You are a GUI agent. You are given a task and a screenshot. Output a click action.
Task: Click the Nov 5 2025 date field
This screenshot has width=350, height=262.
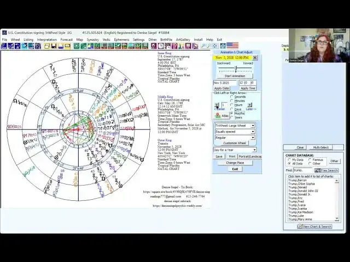click(x=225, y=82)
